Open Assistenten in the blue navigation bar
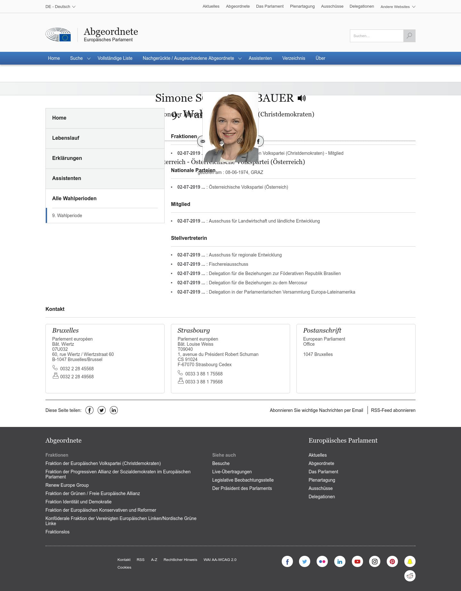Image resolution: width=461 pixels, height=591 pixels. [x=260, y=58]
